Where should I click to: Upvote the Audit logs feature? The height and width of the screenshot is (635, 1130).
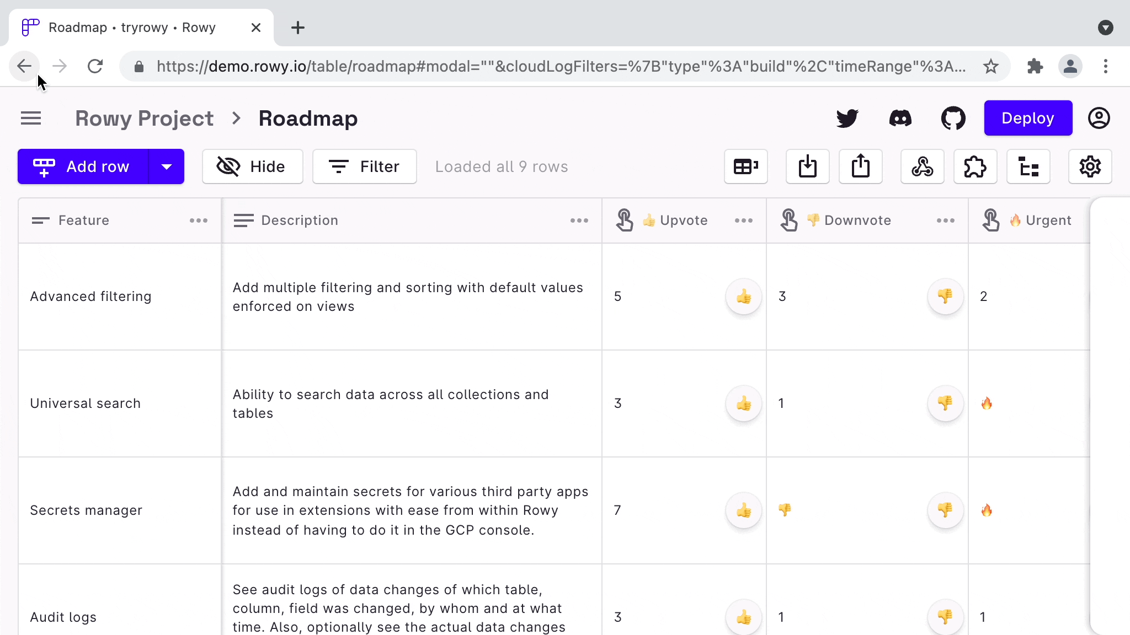[744, 617]
